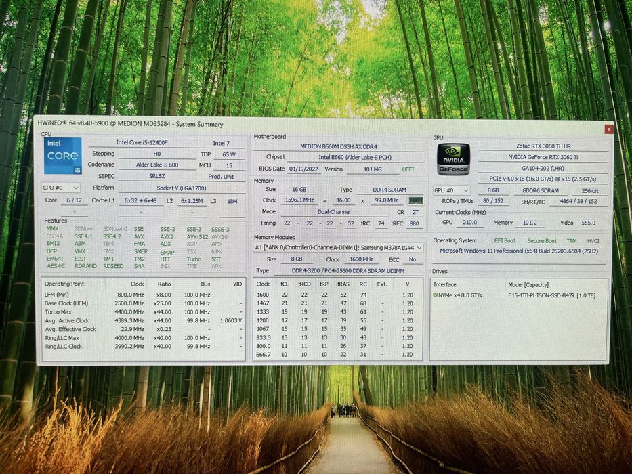Close the System Summary window with red X

click(x=609, y=129)
